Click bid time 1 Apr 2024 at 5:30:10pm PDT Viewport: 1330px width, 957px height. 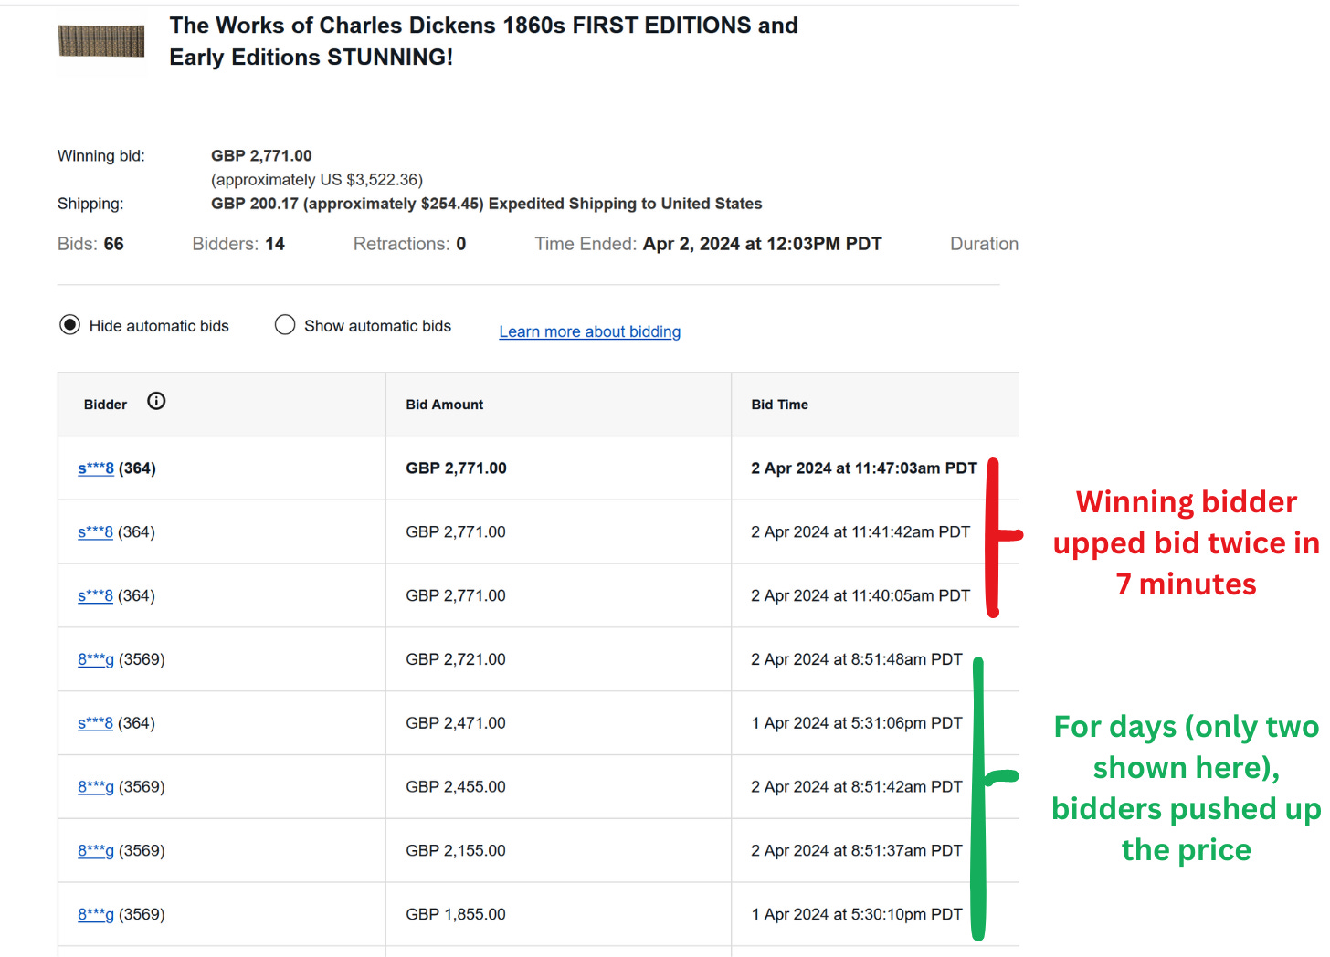(x=857, y=915)
